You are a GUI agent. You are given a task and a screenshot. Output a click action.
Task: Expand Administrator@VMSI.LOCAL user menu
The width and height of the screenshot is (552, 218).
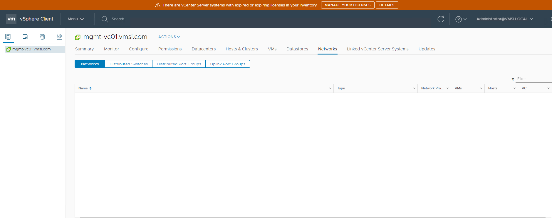tap(504, 19)
